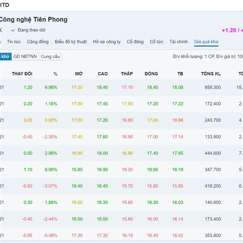The height and width of the screenshot is (243, 243).
Task: Click the -5.48% percent cell
Action: [x=50, y=235]
